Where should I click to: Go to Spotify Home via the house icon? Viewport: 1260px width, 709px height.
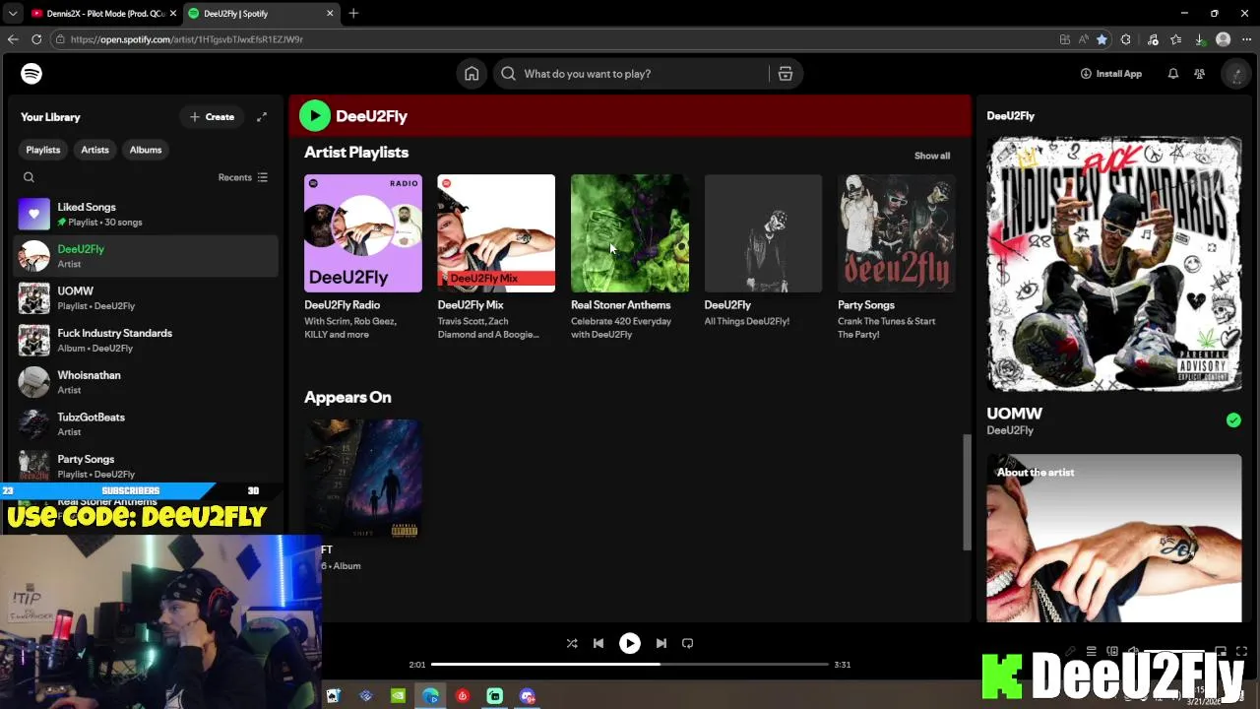click(x=472, y=74)
